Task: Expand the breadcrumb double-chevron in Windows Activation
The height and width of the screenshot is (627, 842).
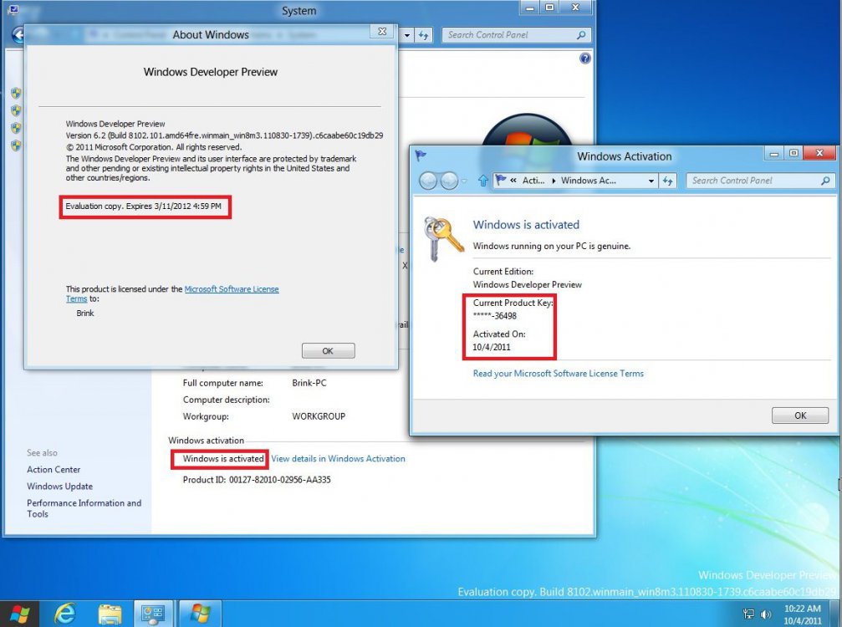Action: point(513,181)
